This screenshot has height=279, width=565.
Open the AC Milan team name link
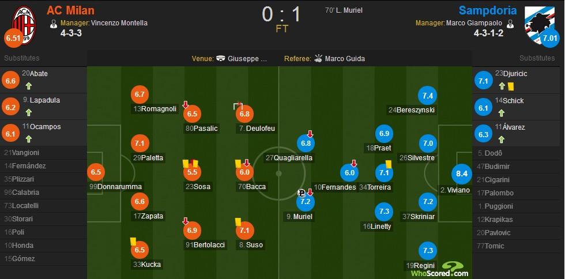tap(70, 10)
